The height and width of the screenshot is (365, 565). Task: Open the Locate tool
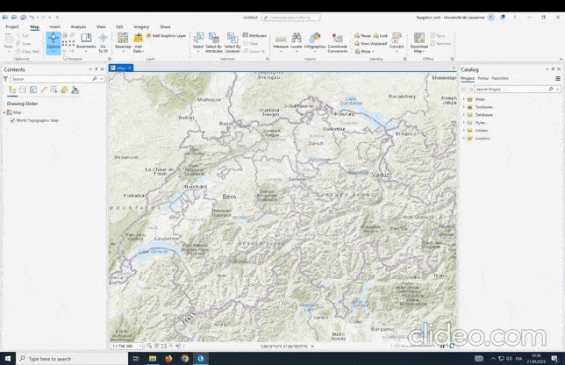click(x=297, y=40)
